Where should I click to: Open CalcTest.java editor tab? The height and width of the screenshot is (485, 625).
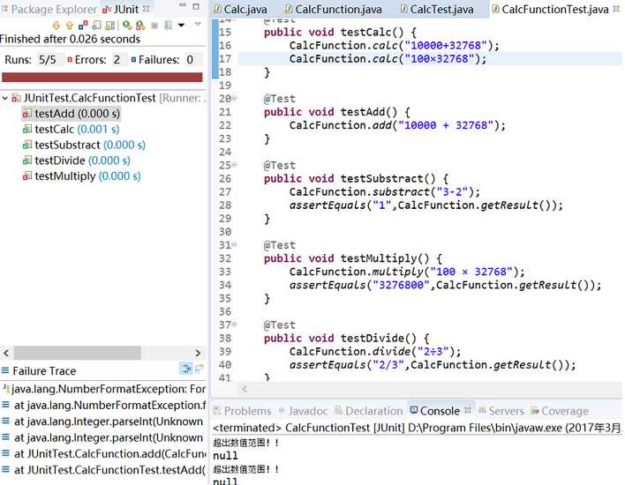[x=437, y=9]
